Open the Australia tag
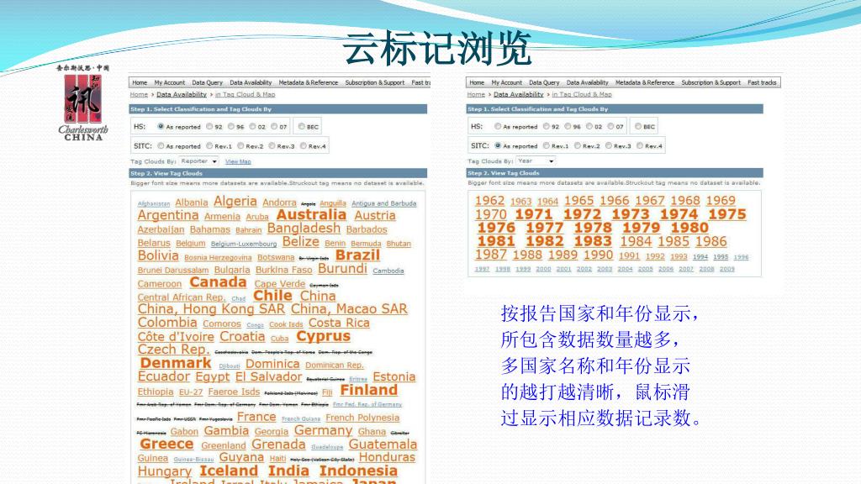The image size is (861, 484). click(x=311, y=214)
